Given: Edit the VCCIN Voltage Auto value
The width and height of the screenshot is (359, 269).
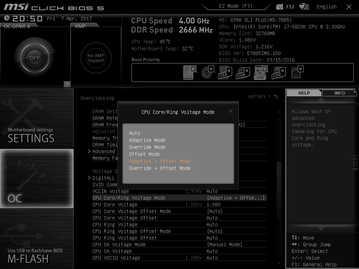Looking at the screenshot, I should pyautogui.click(x=212, y=191).
